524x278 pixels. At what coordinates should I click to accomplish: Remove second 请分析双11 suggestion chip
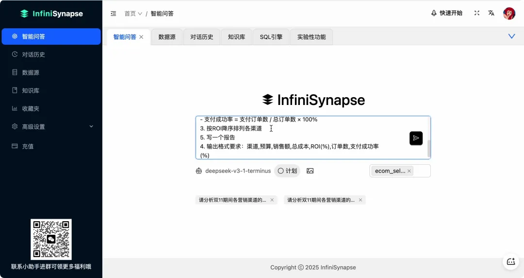tap(360, 200)
